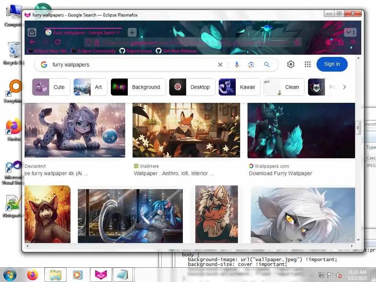Open Report Issues bookmark
The height and width of the screenshot is (282, 376).
(x=136, y=51)
